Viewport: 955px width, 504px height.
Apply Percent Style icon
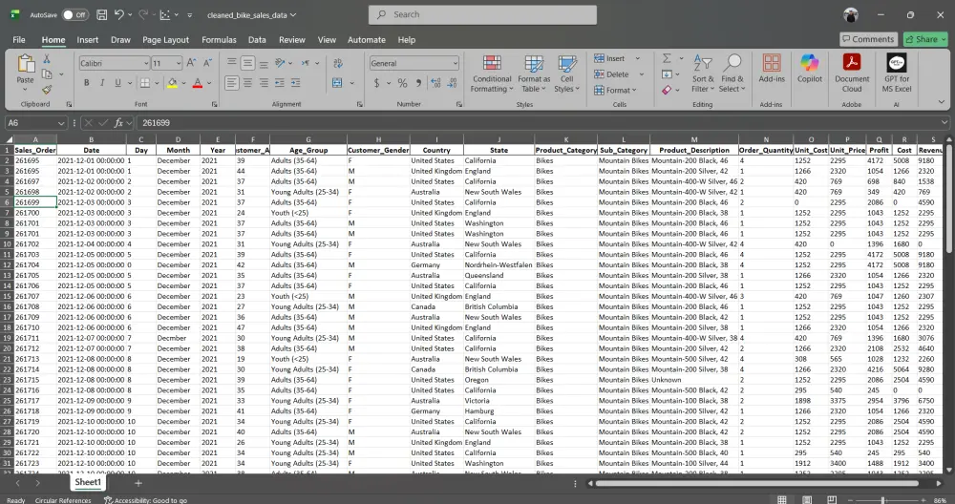point(402,83)
